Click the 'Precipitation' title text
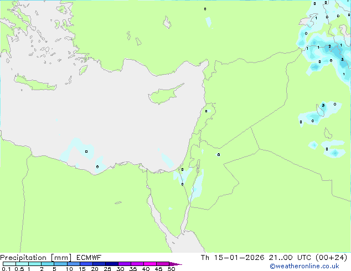 click(x=23, y=258)
